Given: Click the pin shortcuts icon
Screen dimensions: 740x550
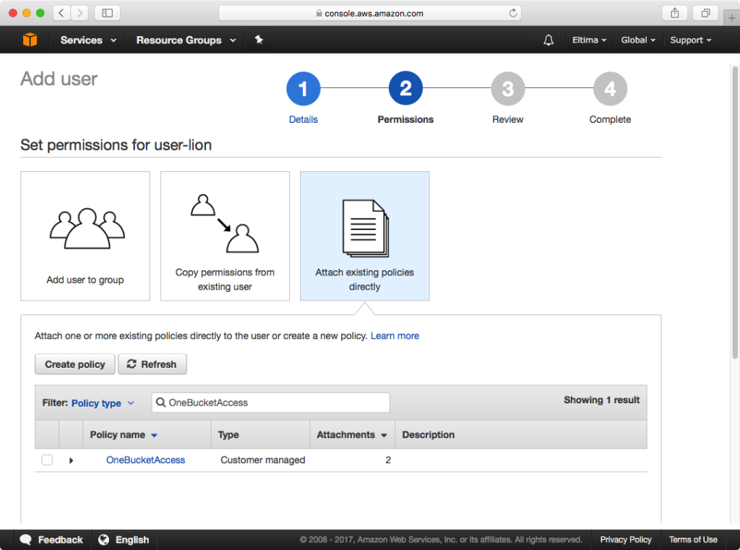Looking at the screenshot, I should coord(259,40).
